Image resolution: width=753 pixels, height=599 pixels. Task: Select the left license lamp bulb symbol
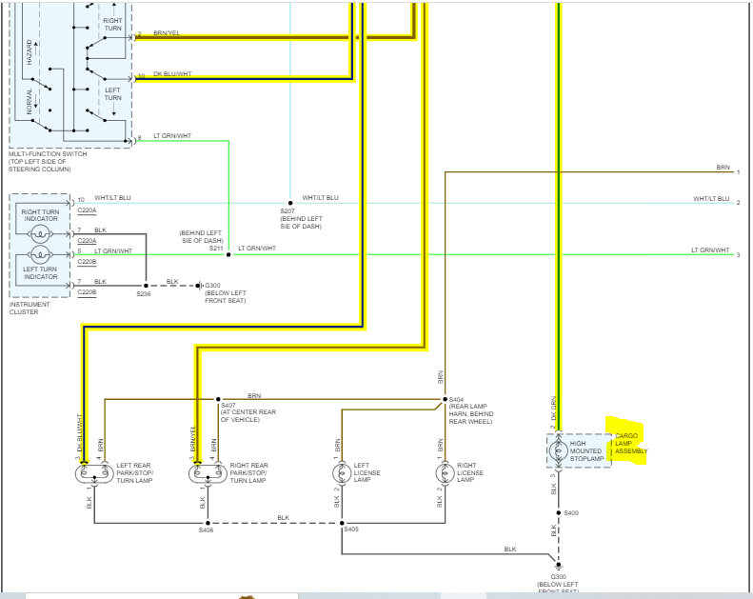[342, 473]
